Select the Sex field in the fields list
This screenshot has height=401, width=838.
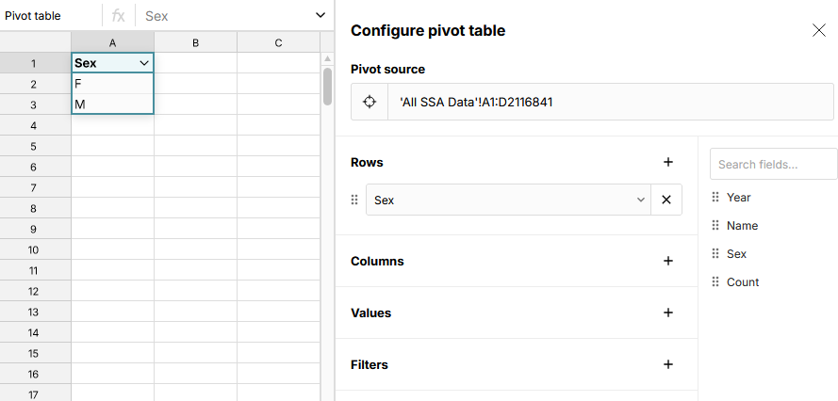point(736,254)
